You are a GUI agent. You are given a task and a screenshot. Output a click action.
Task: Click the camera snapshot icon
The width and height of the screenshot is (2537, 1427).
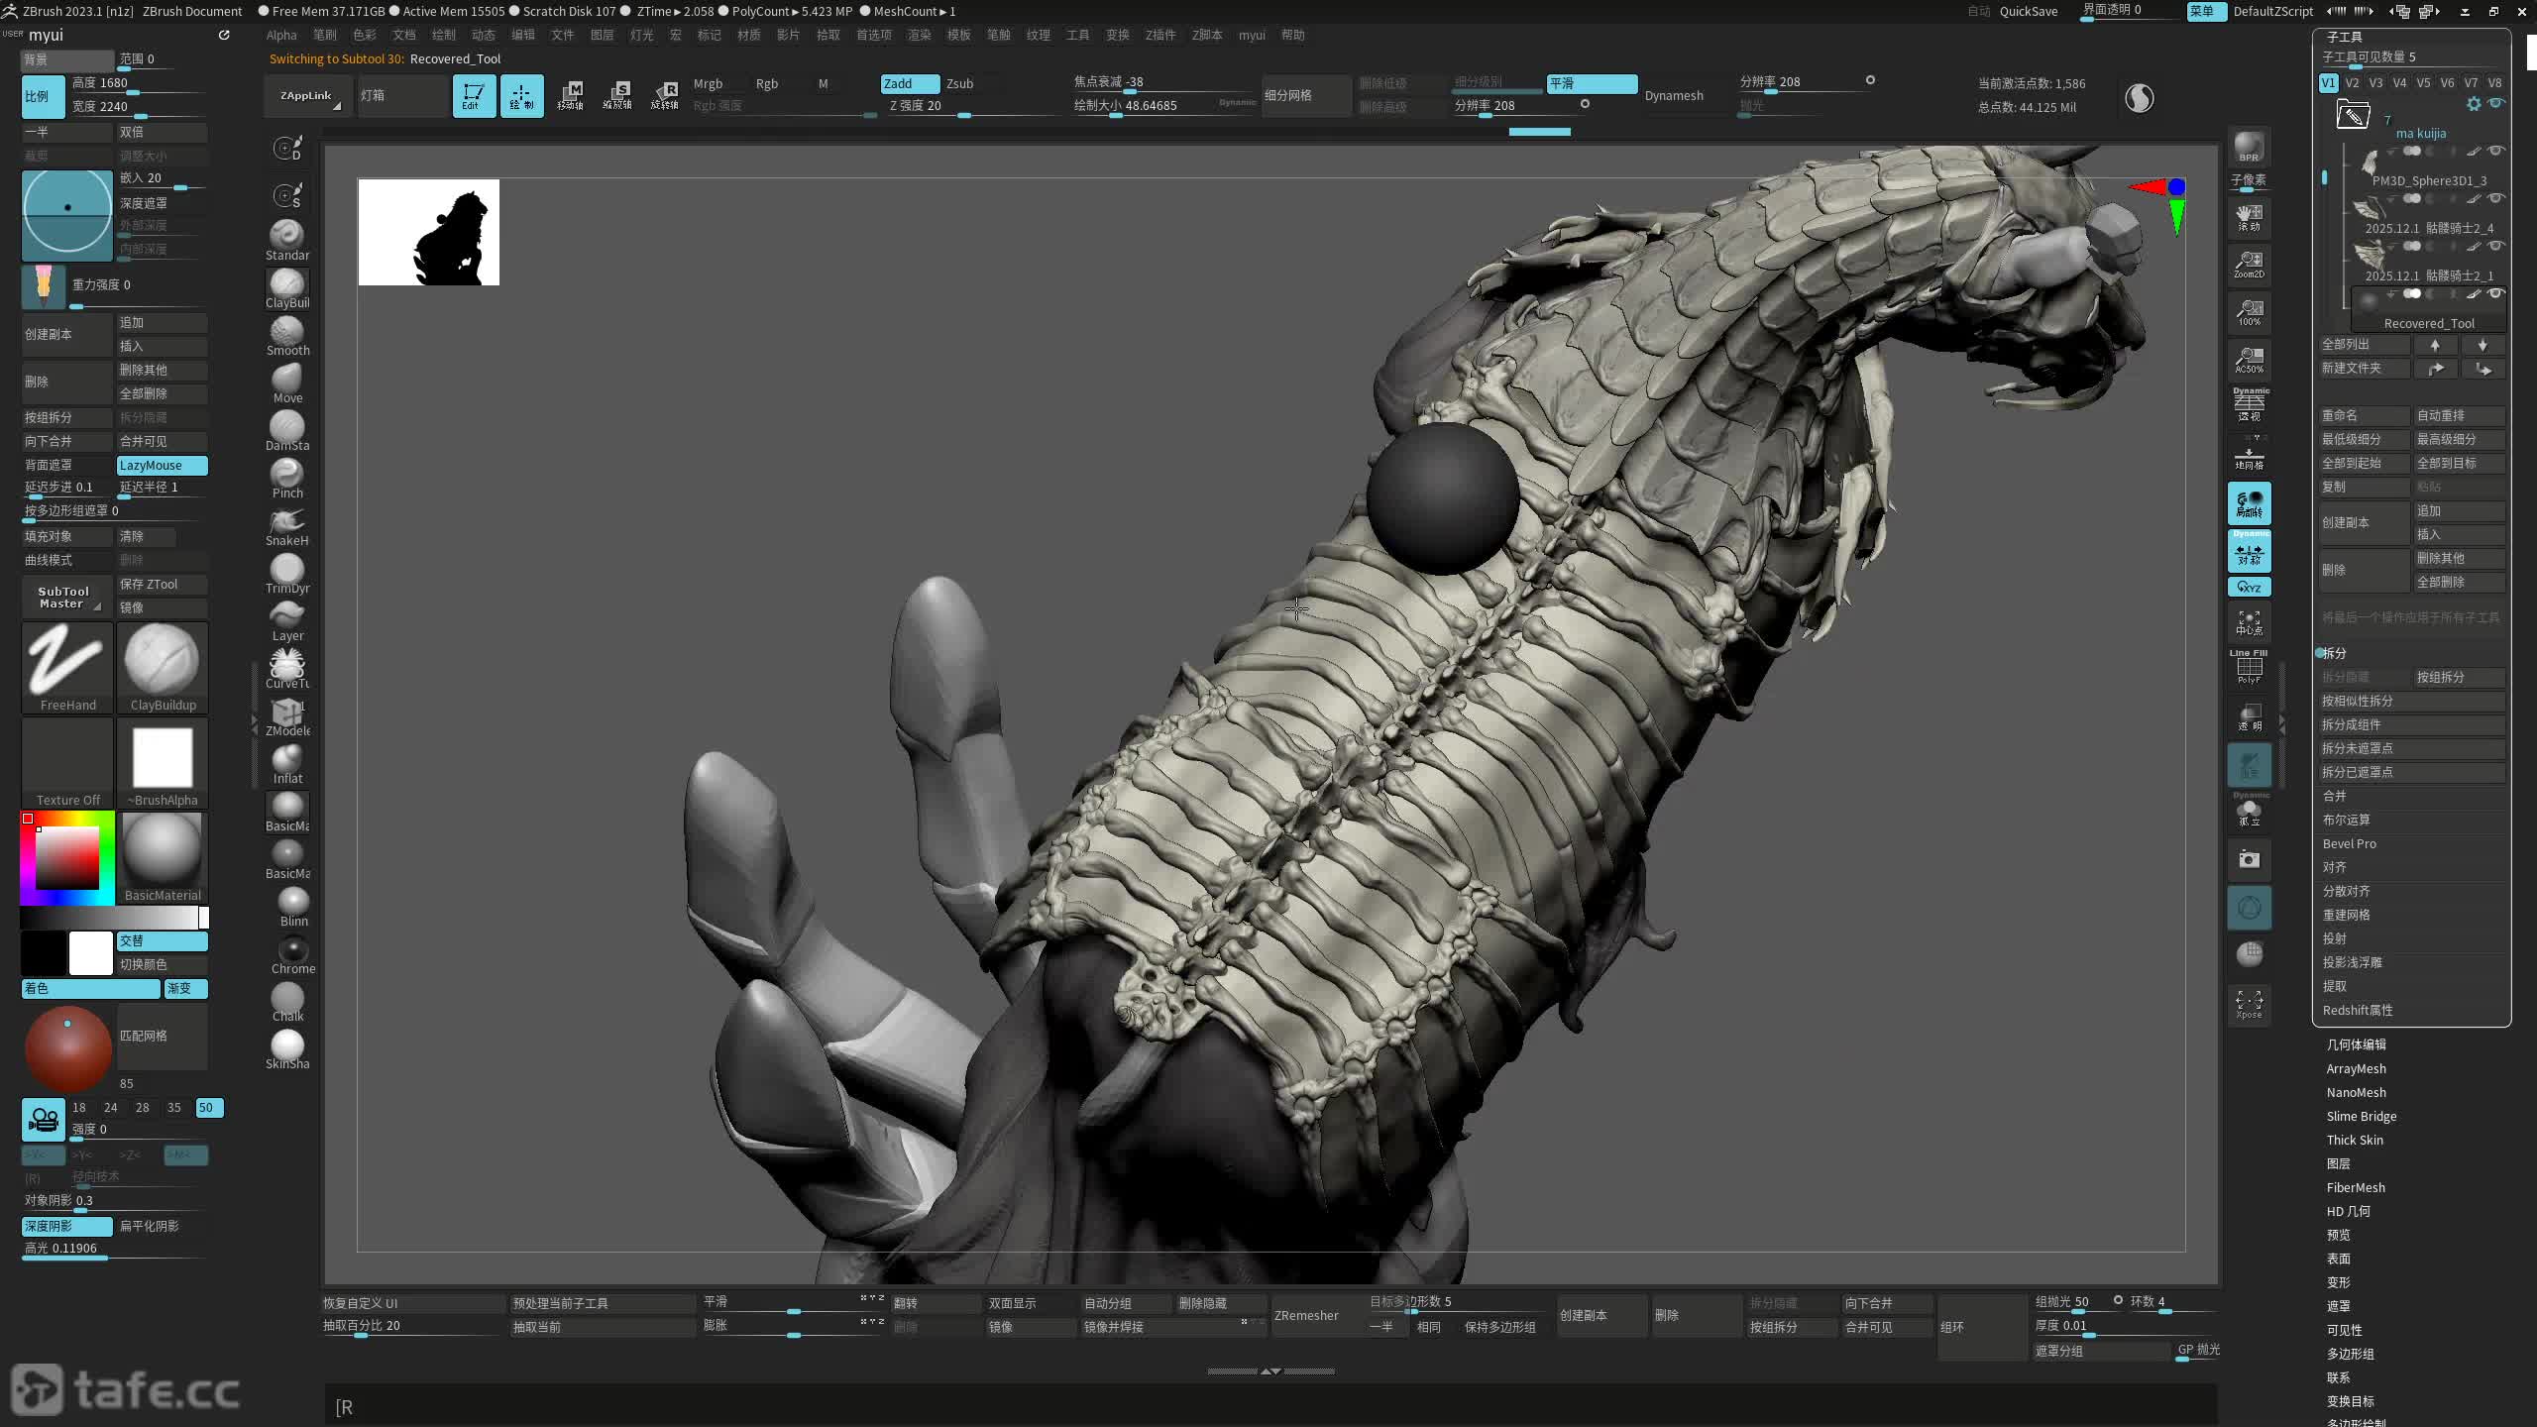pos(2249,859)
